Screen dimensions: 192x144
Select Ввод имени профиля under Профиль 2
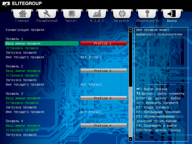[23, 71]
